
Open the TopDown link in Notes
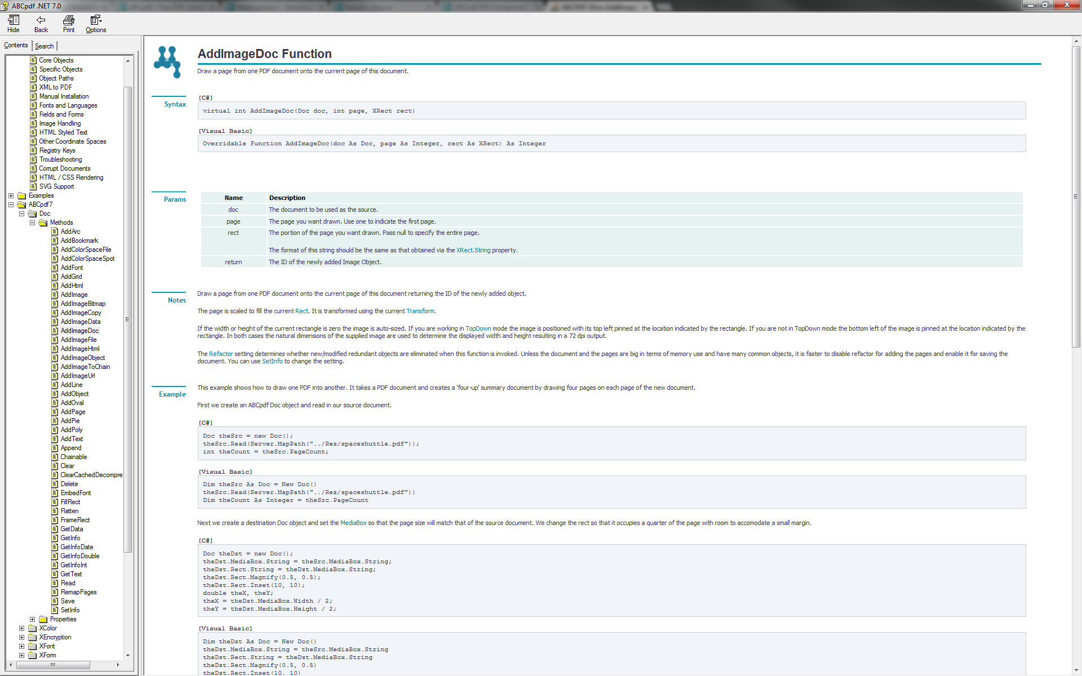[x=478, y=328]
